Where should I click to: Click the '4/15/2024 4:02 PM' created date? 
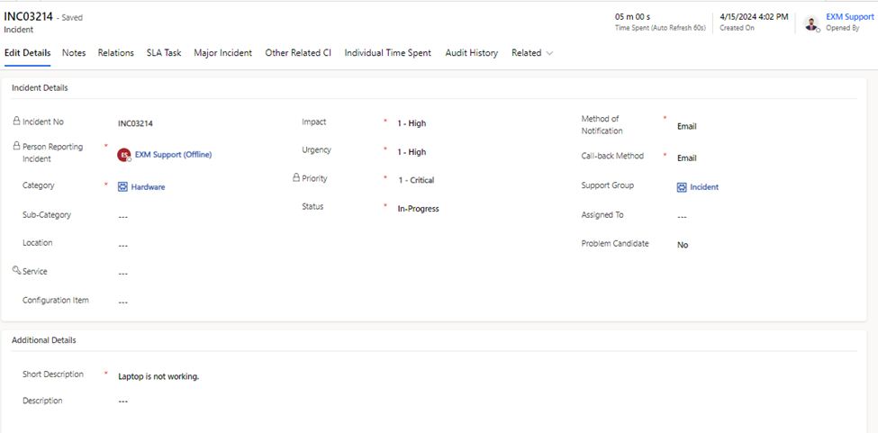pyautogui.click(x=754, y=17)
